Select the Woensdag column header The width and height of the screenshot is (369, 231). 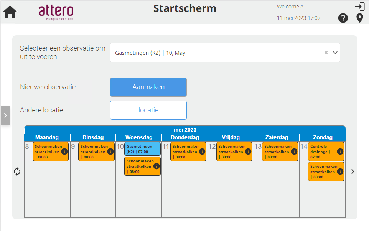[x=139, y=137]
